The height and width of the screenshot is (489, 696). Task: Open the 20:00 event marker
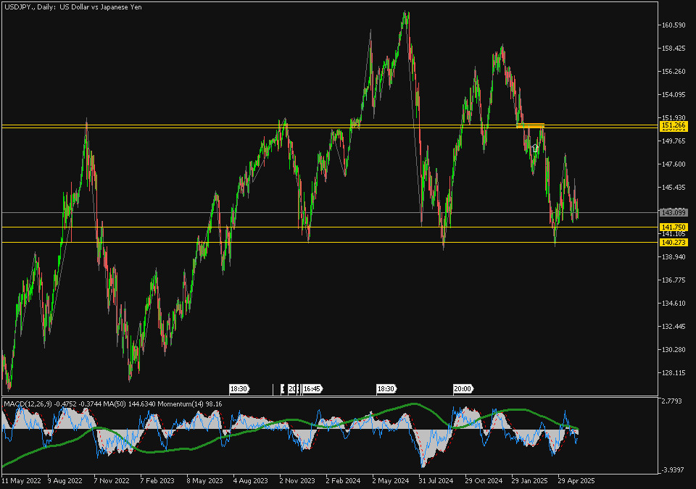point(463,389)
